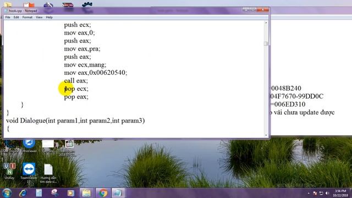Viewport: 352px width, 198px height.
Task: Switch to Google Chrome in the taskbar
Action: tap(103, 193)
